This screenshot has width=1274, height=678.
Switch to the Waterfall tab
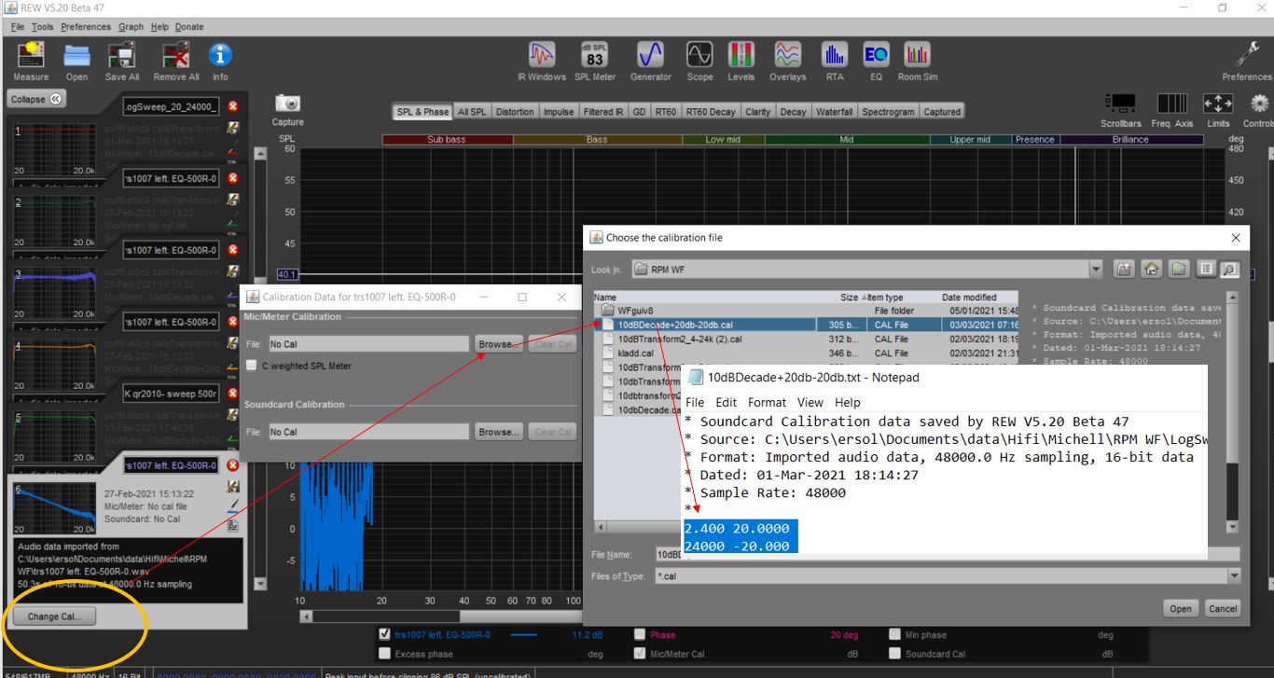(834, 112)
